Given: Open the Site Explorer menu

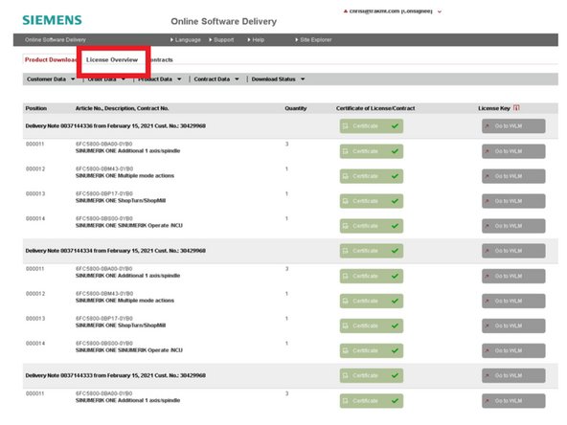Looking at the screenshot, I should coord(313,40).
